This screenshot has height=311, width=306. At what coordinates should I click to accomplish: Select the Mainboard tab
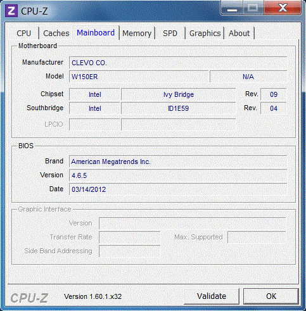(96, 33)
